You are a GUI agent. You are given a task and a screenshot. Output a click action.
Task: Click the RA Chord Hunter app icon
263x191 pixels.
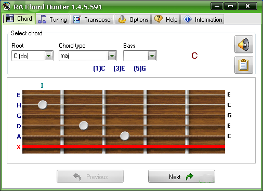coord(7,6)
